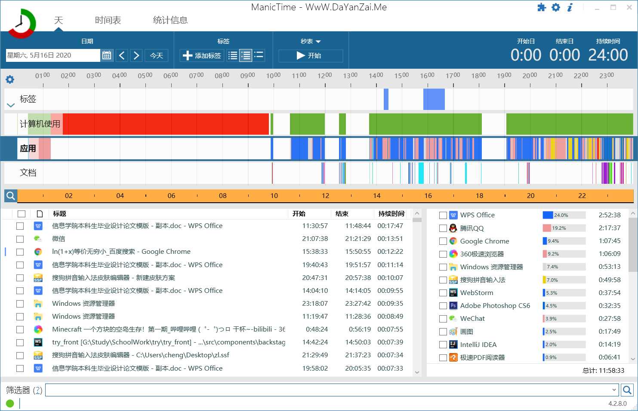Select the third tag list view icon

coord(259,55)
